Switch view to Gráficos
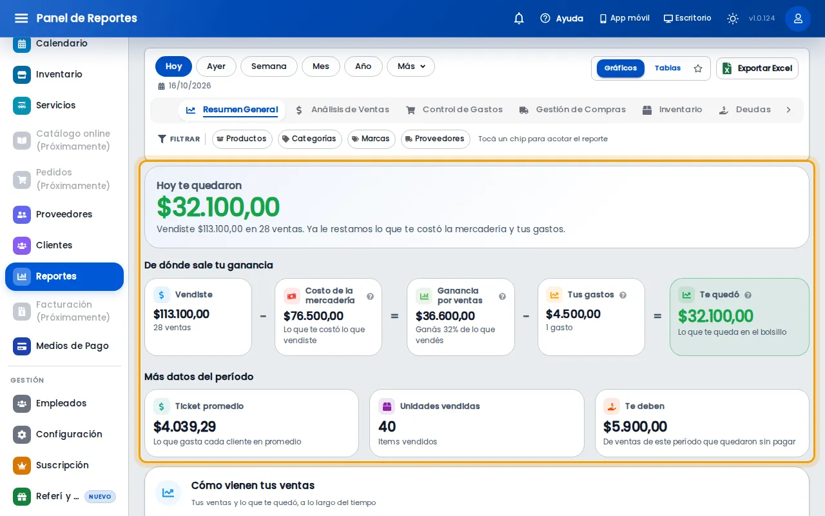 621,68
